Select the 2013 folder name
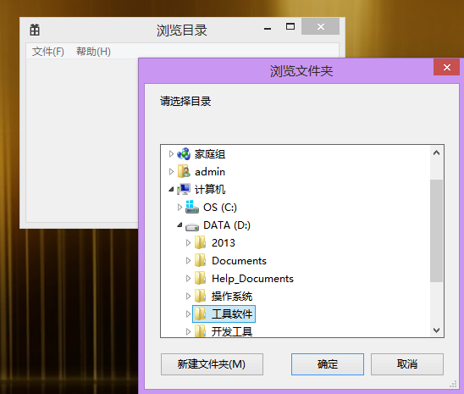 224,242
